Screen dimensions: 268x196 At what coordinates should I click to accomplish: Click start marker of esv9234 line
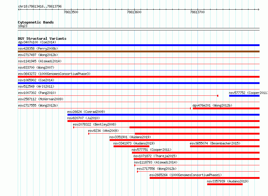point(89,134)
